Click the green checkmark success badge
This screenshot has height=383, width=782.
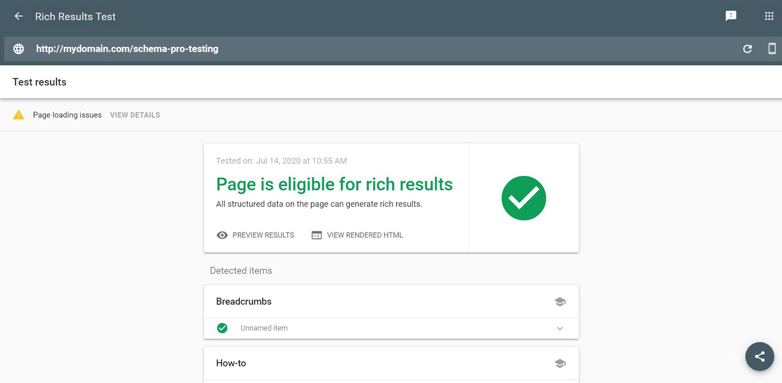523,197
